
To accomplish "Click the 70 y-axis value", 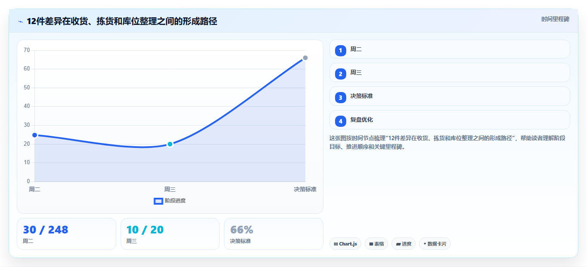I will tap(27, 50).
